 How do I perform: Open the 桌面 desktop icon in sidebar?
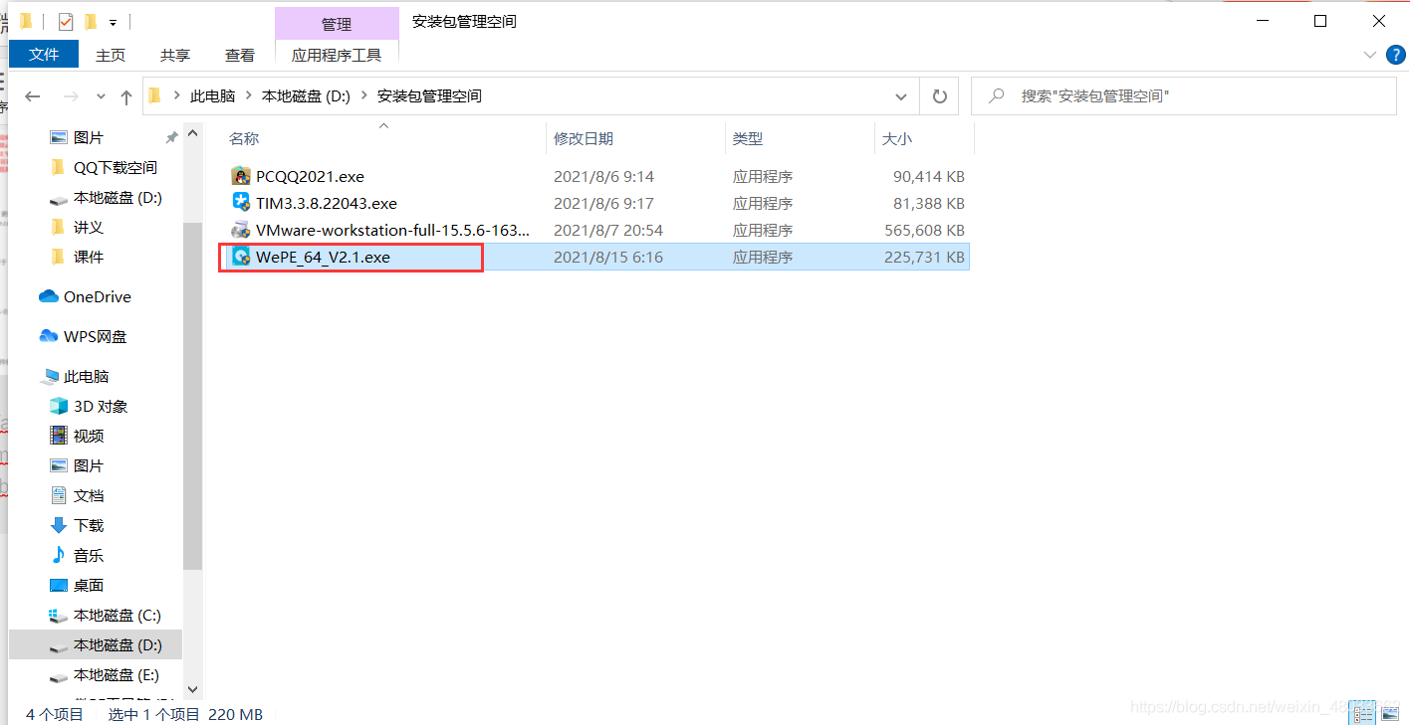point(58,585)
